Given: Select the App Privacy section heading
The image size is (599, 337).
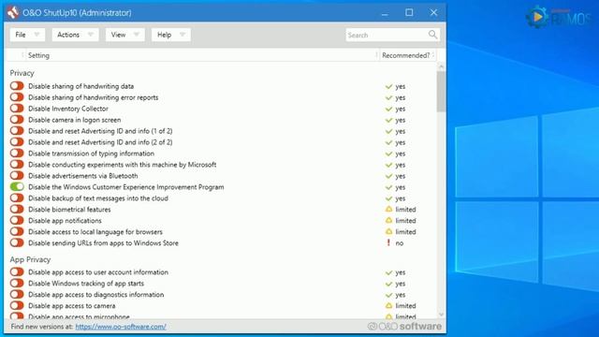Looking at the screenshot, I should [30, 259].
